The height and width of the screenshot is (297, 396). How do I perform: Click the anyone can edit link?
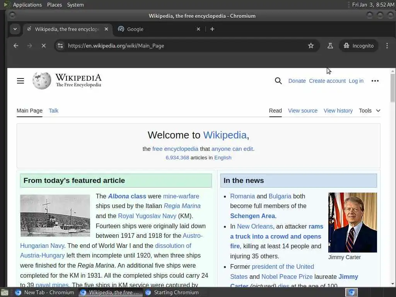coord(232,149)
